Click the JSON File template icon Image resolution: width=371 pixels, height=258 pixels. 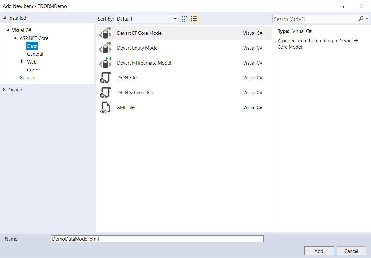pos(105,78)
